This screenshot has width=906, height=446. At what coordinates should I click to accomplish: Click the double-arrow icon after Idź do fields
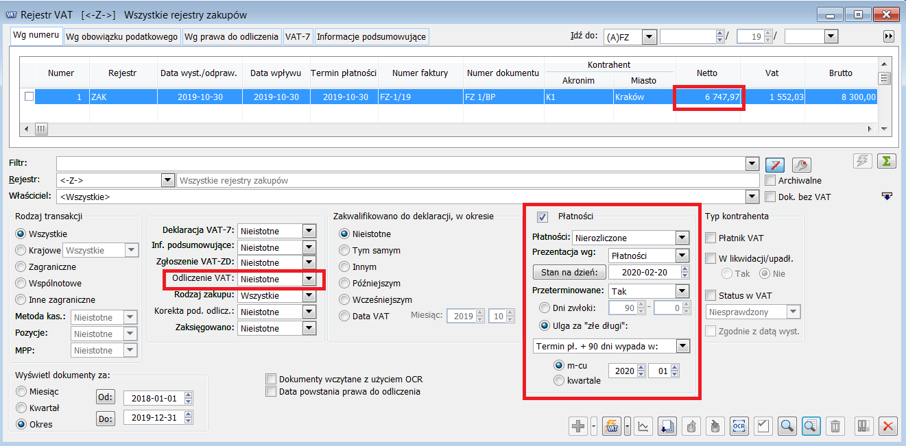[x=889, y=36]
